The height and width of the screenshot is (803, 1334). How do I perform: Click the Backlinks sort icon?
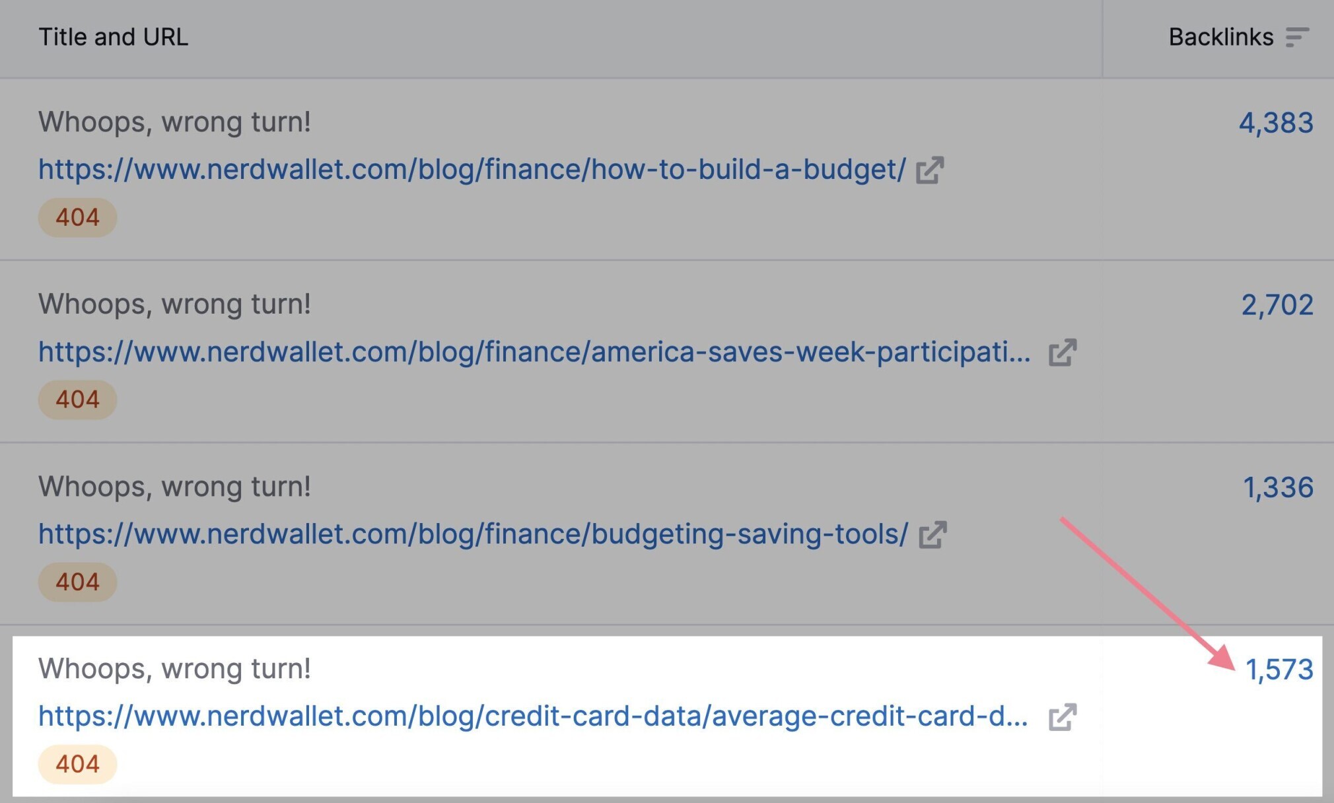pos(1296,37)
